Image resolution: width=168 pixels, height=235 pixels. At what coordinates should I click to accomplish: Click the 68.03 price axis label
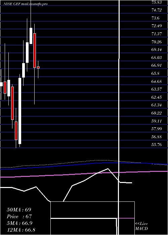pos(157,57)
